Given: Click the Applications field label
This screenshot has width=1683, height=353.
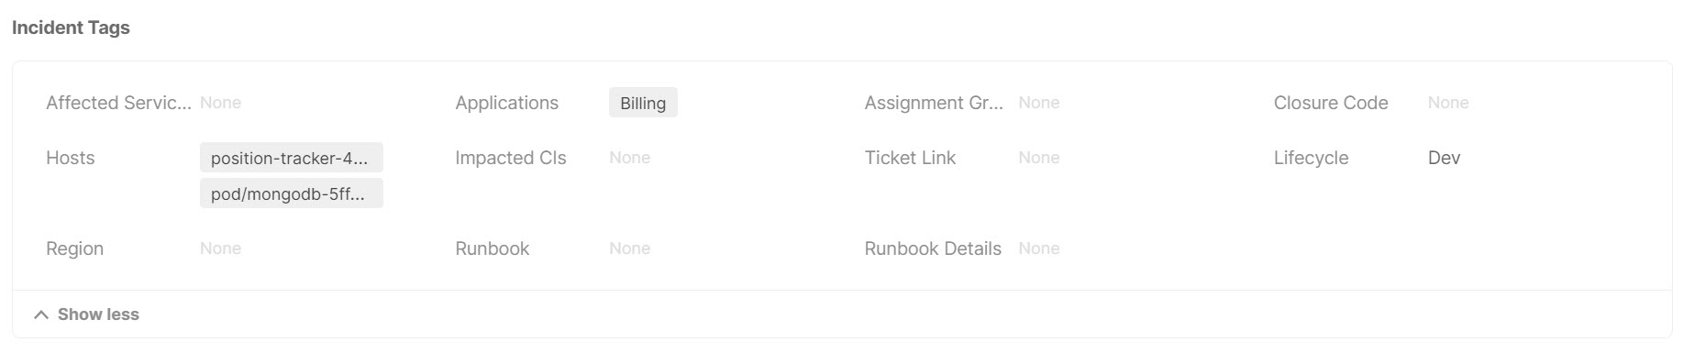Looking at the screenshot, I should click(507, 103).
